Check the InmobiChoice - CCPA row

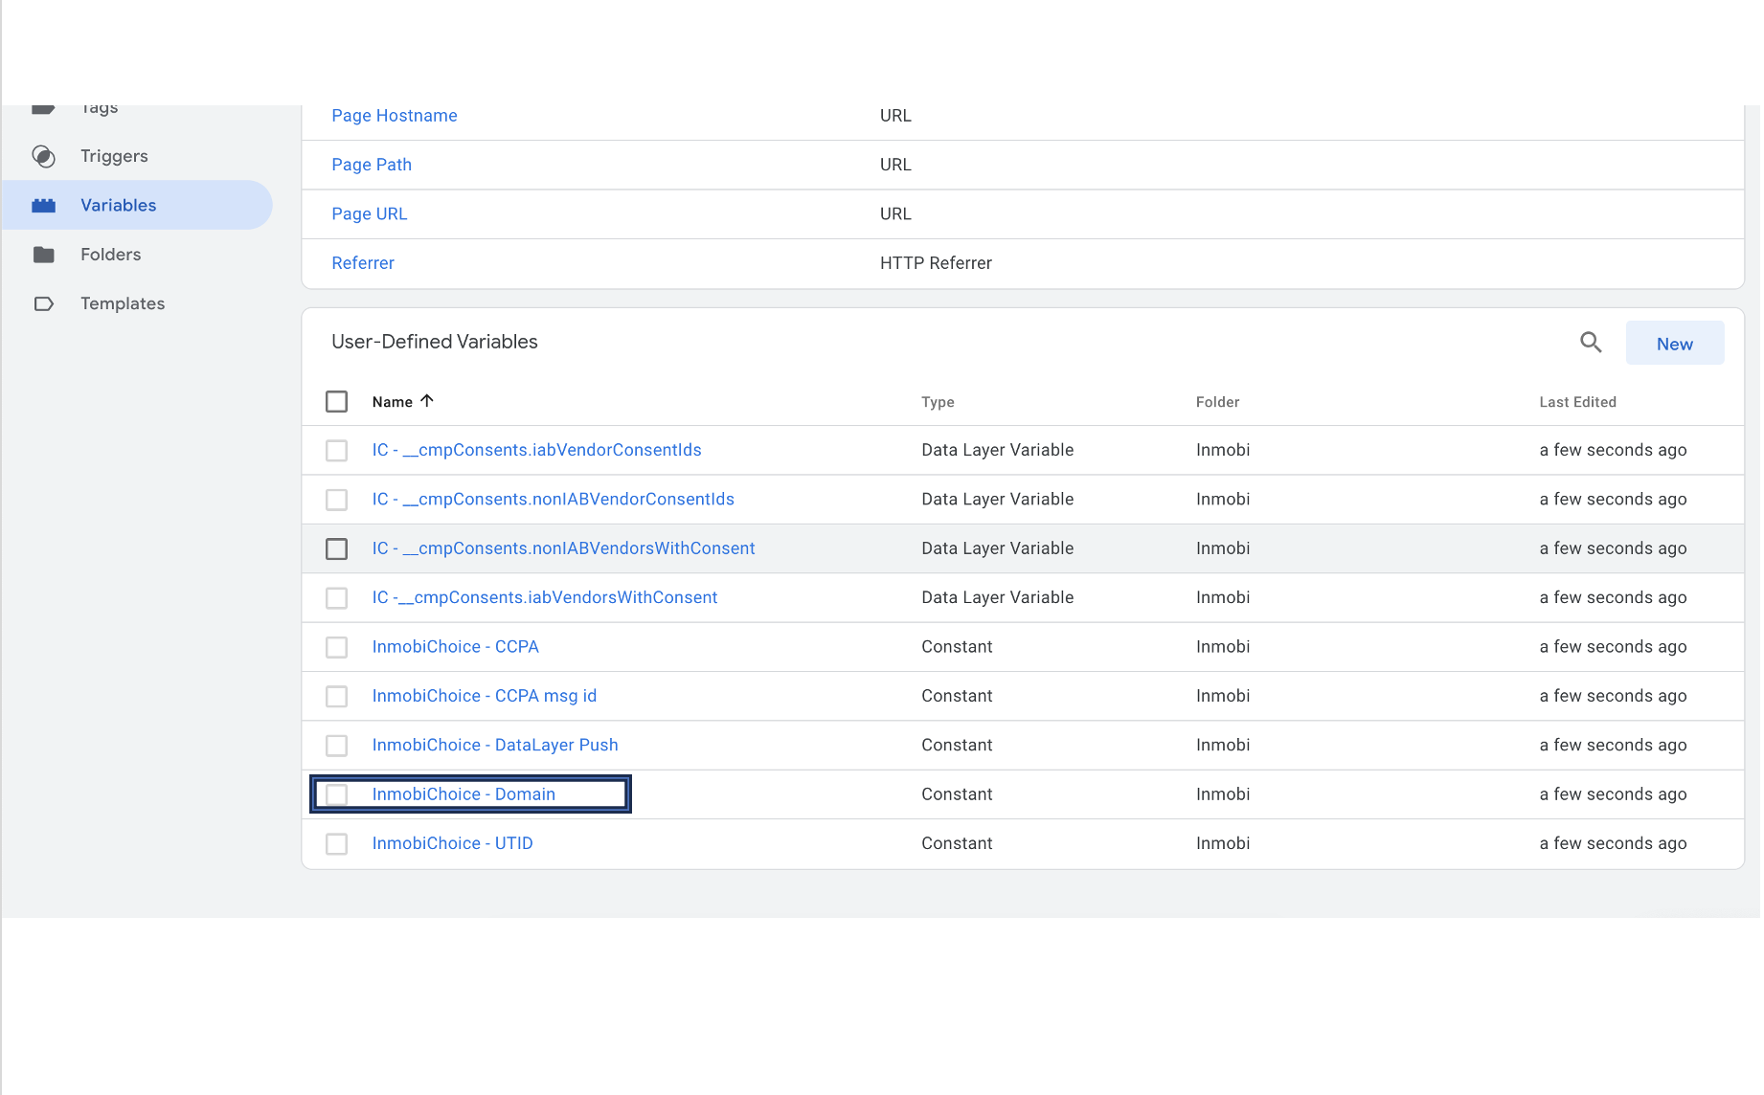[x=336, y=647]
